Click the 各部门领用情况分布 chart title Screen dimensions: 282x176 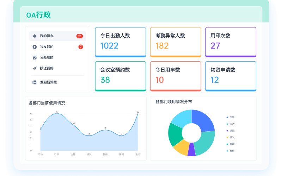click(x=174, y=102)
